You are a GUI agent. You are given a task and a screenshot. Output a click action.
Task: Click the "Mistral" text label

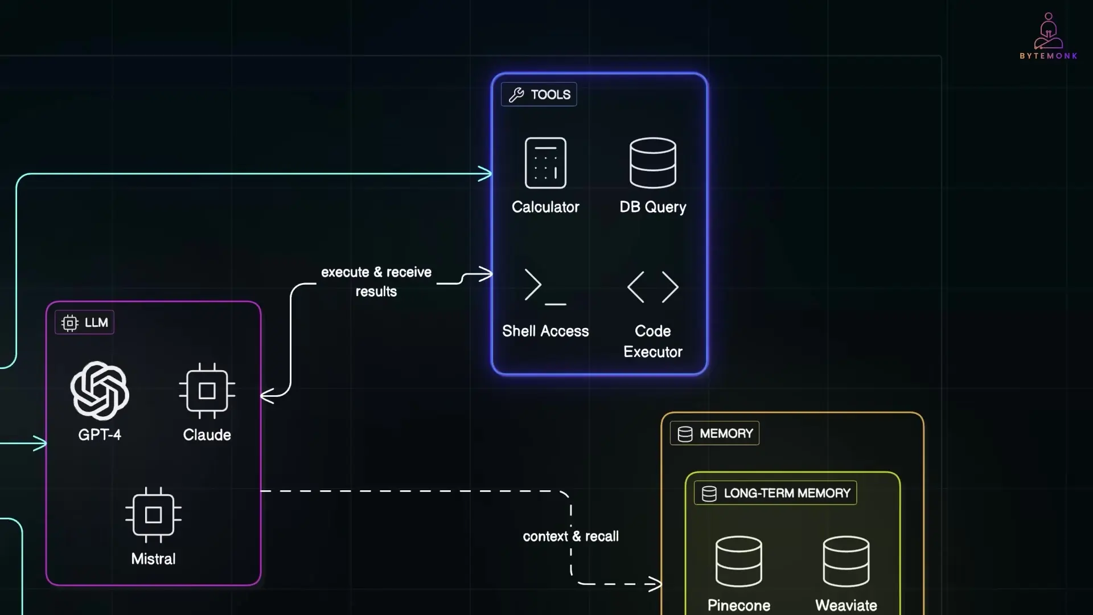click(153, 559)
